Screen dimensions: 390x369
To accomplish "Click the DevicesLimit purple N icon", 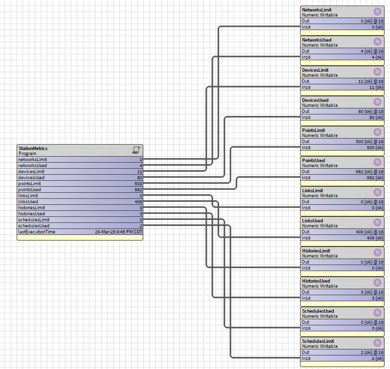I will (x=377, y=72).
